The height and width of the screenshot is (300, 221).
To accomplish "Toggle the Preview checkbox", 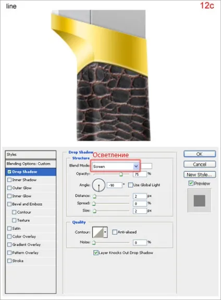I will tap(191, 183).
